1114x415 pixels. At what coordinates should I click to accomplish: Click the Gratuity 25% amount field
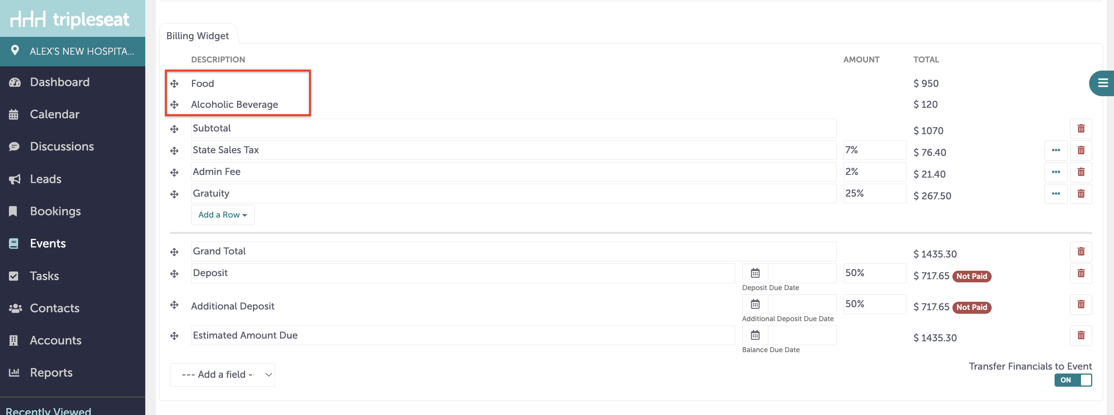point(874,194)
